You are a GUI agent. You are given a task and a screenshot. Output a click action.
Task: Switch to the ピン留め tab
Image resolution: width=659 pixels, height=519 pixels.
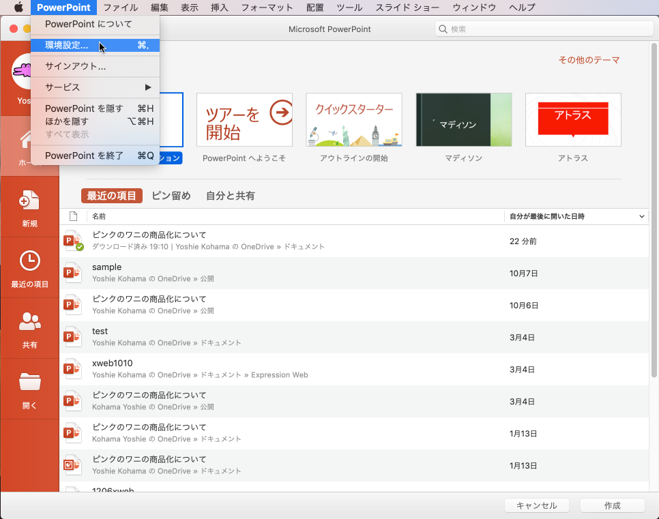pyautogui.click(x=171, y=196)
